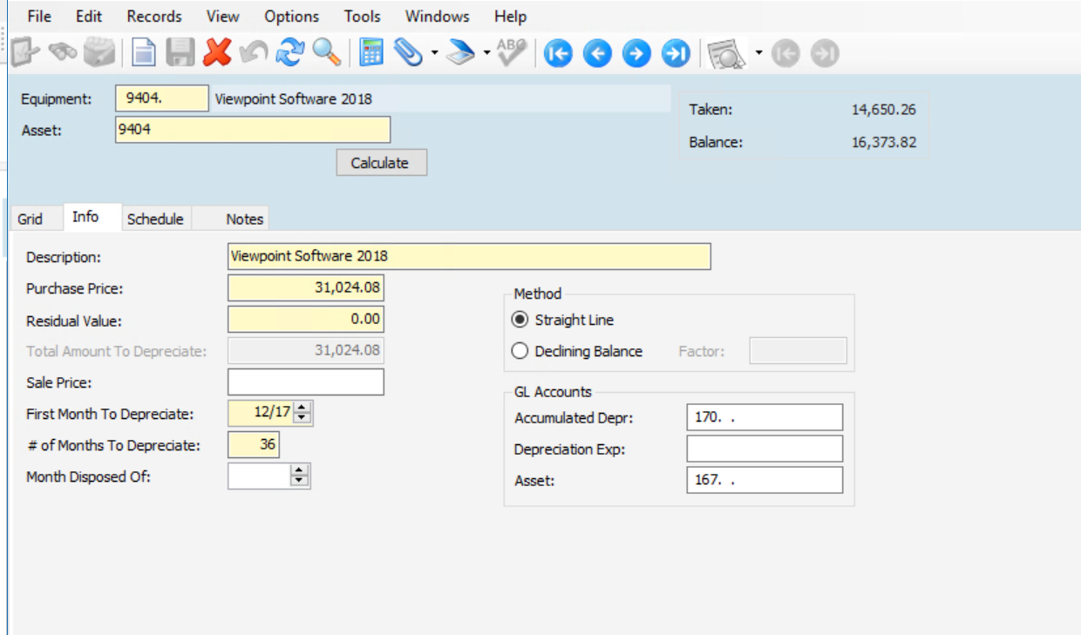Go to next record blue arrow
The image size is (1081, 635).
(x=636, y=54)
